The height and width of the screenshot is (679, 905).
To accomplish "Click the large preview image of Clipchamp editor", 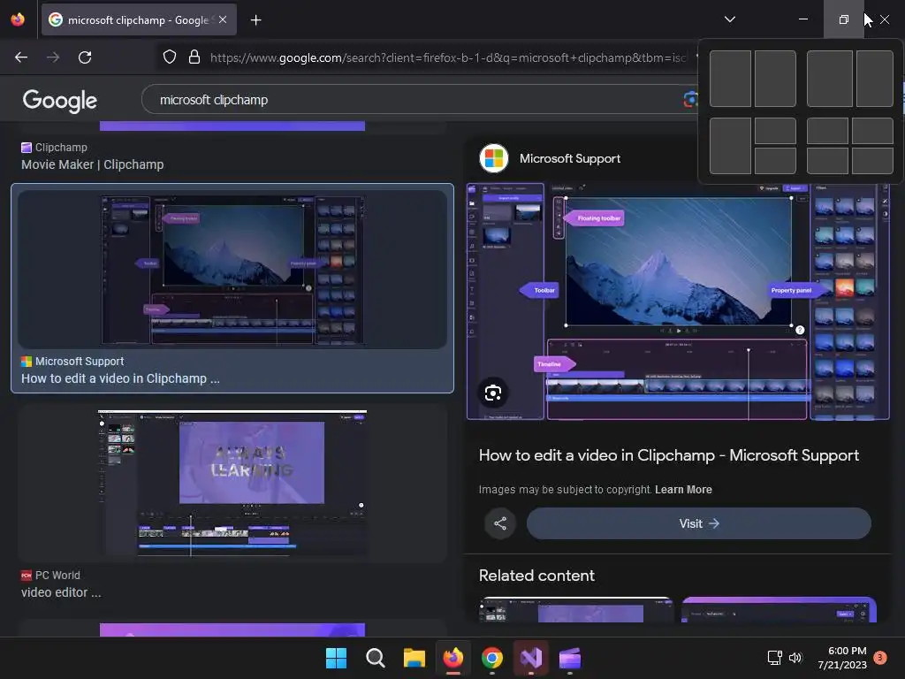I will point(678,301).
